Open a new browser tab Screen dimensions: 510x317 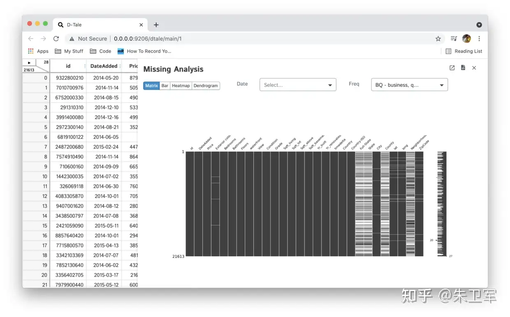[x=156, y=25]
